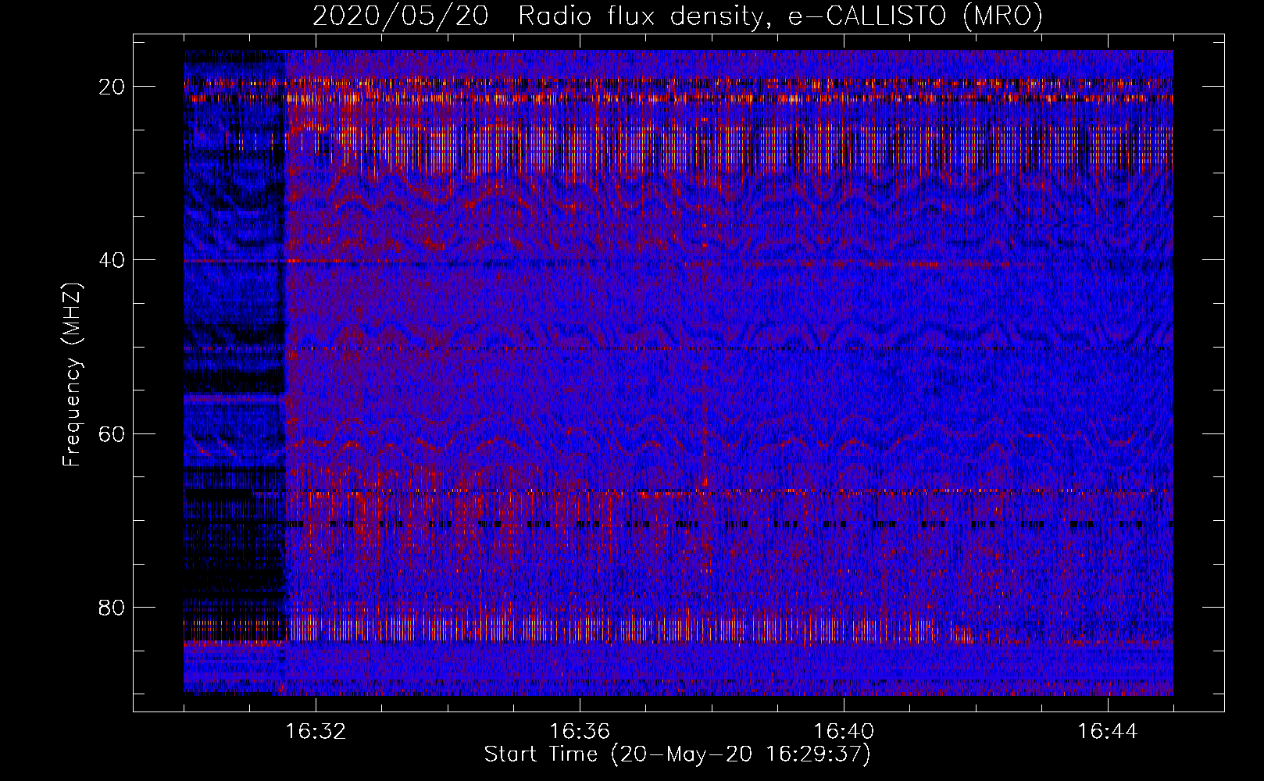Click the 40 MHz frequency tick label
This screenshot has width=1264, height=781.
click(112, 259)
